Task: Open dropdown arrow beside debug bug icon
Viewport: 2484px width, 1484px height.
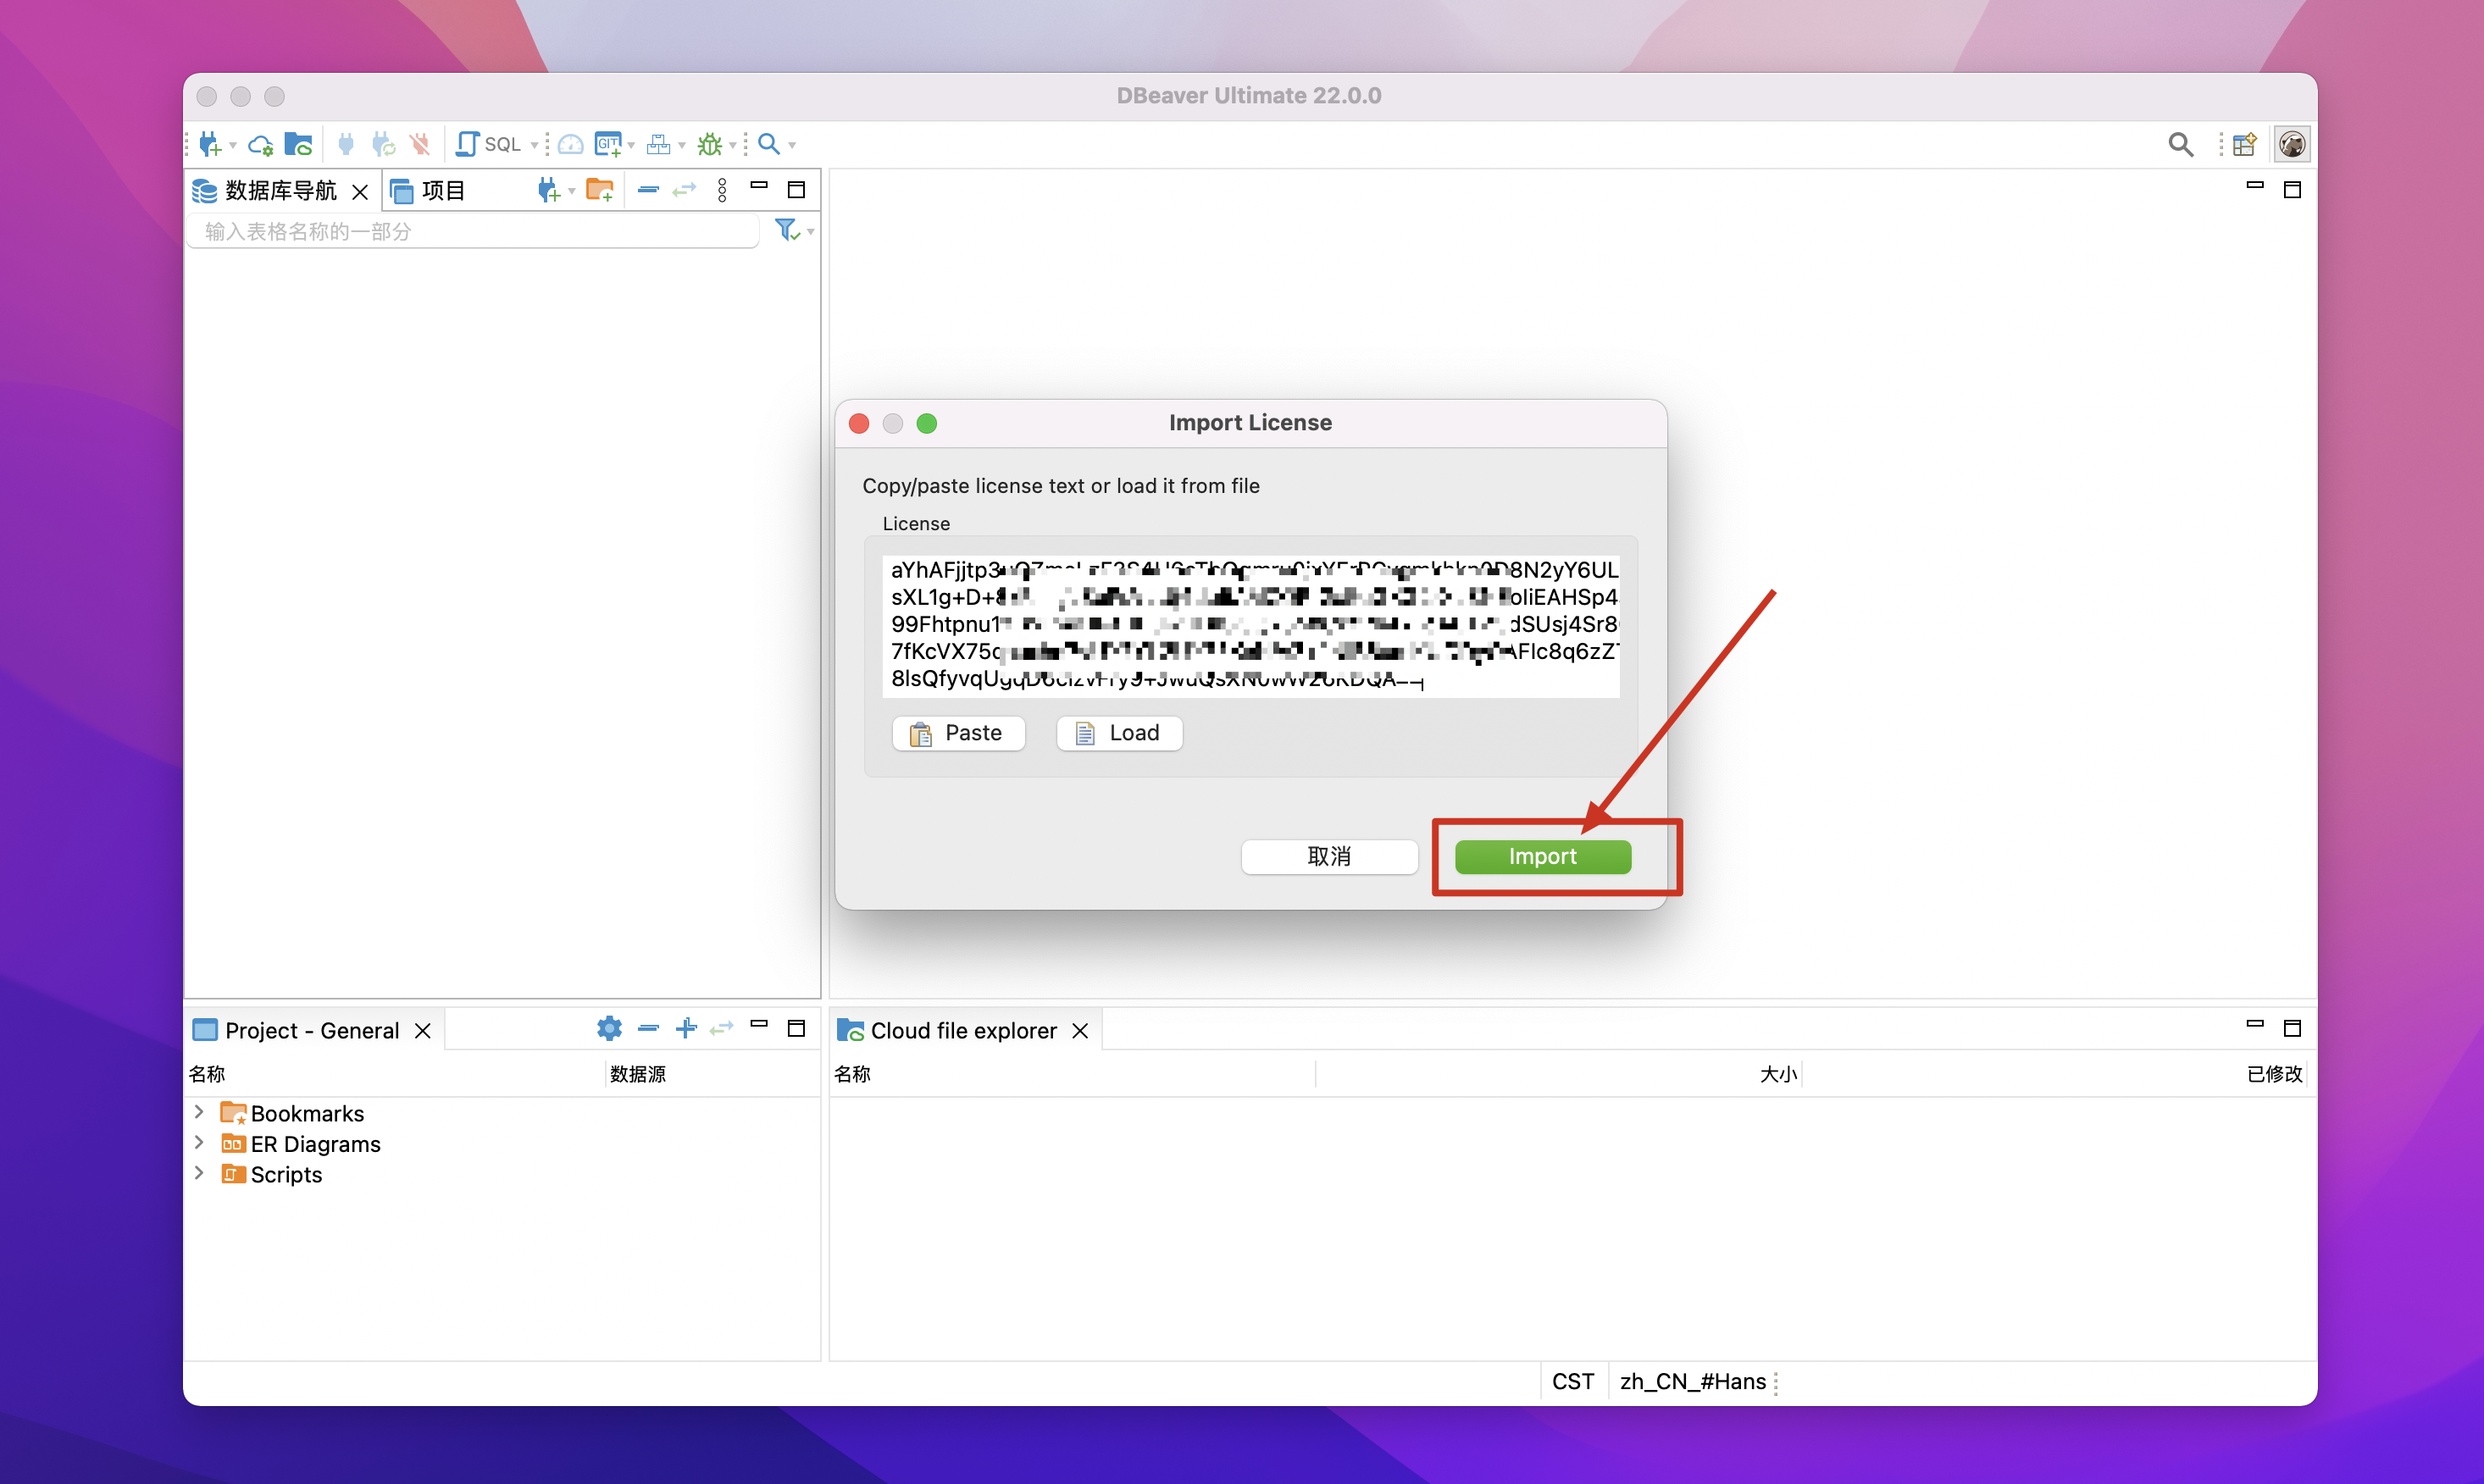Action: pyautogui.click(x=733, y=146)
